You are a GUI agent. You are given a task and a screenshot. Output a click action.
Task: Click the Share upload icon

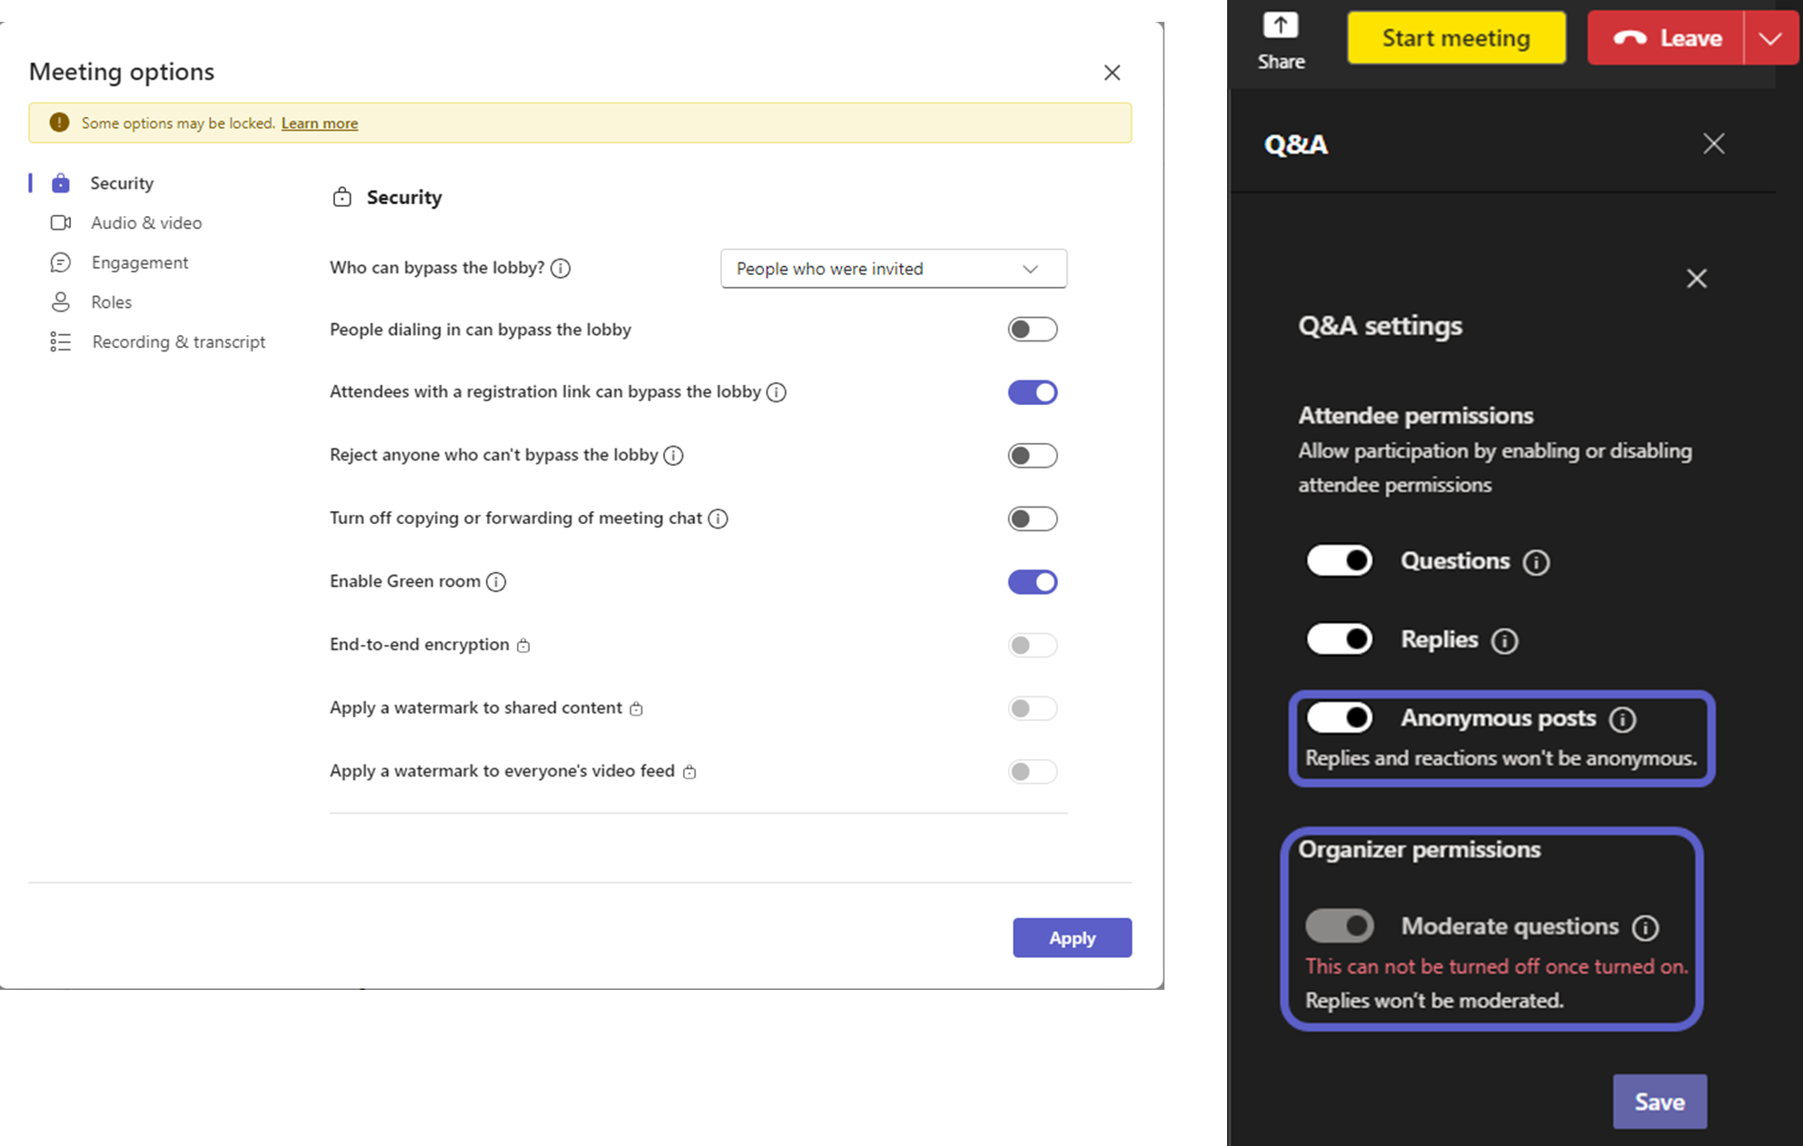1281,25
